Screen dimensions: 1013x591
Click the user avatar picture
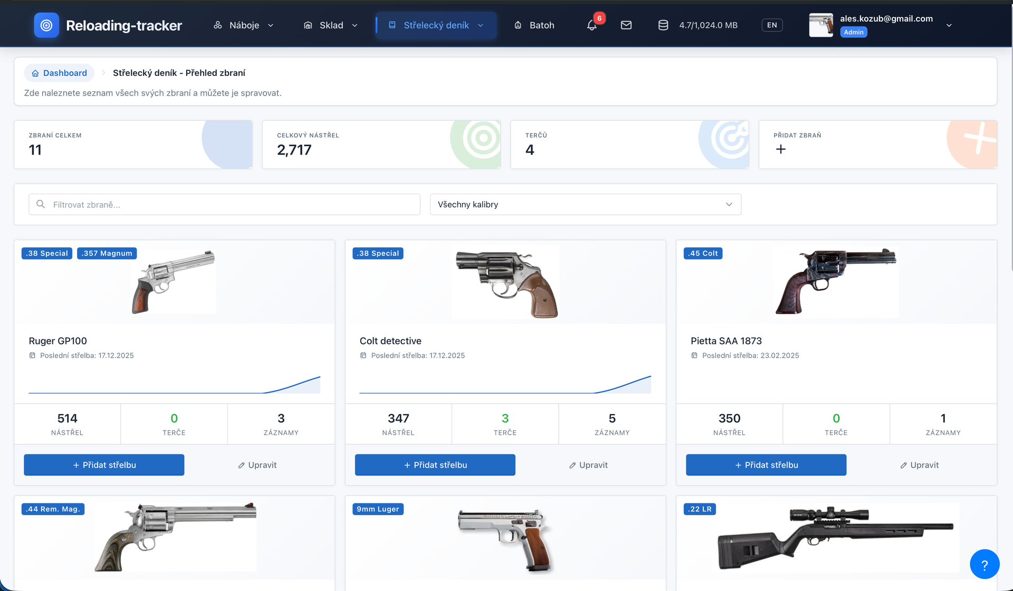[x=821, y=25]
